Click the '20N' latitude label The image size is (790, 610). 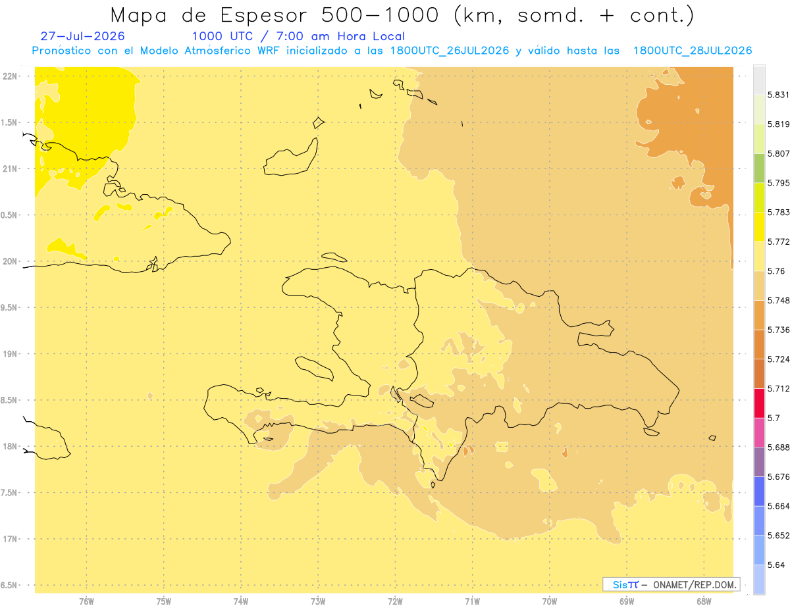tap(9, 261)
